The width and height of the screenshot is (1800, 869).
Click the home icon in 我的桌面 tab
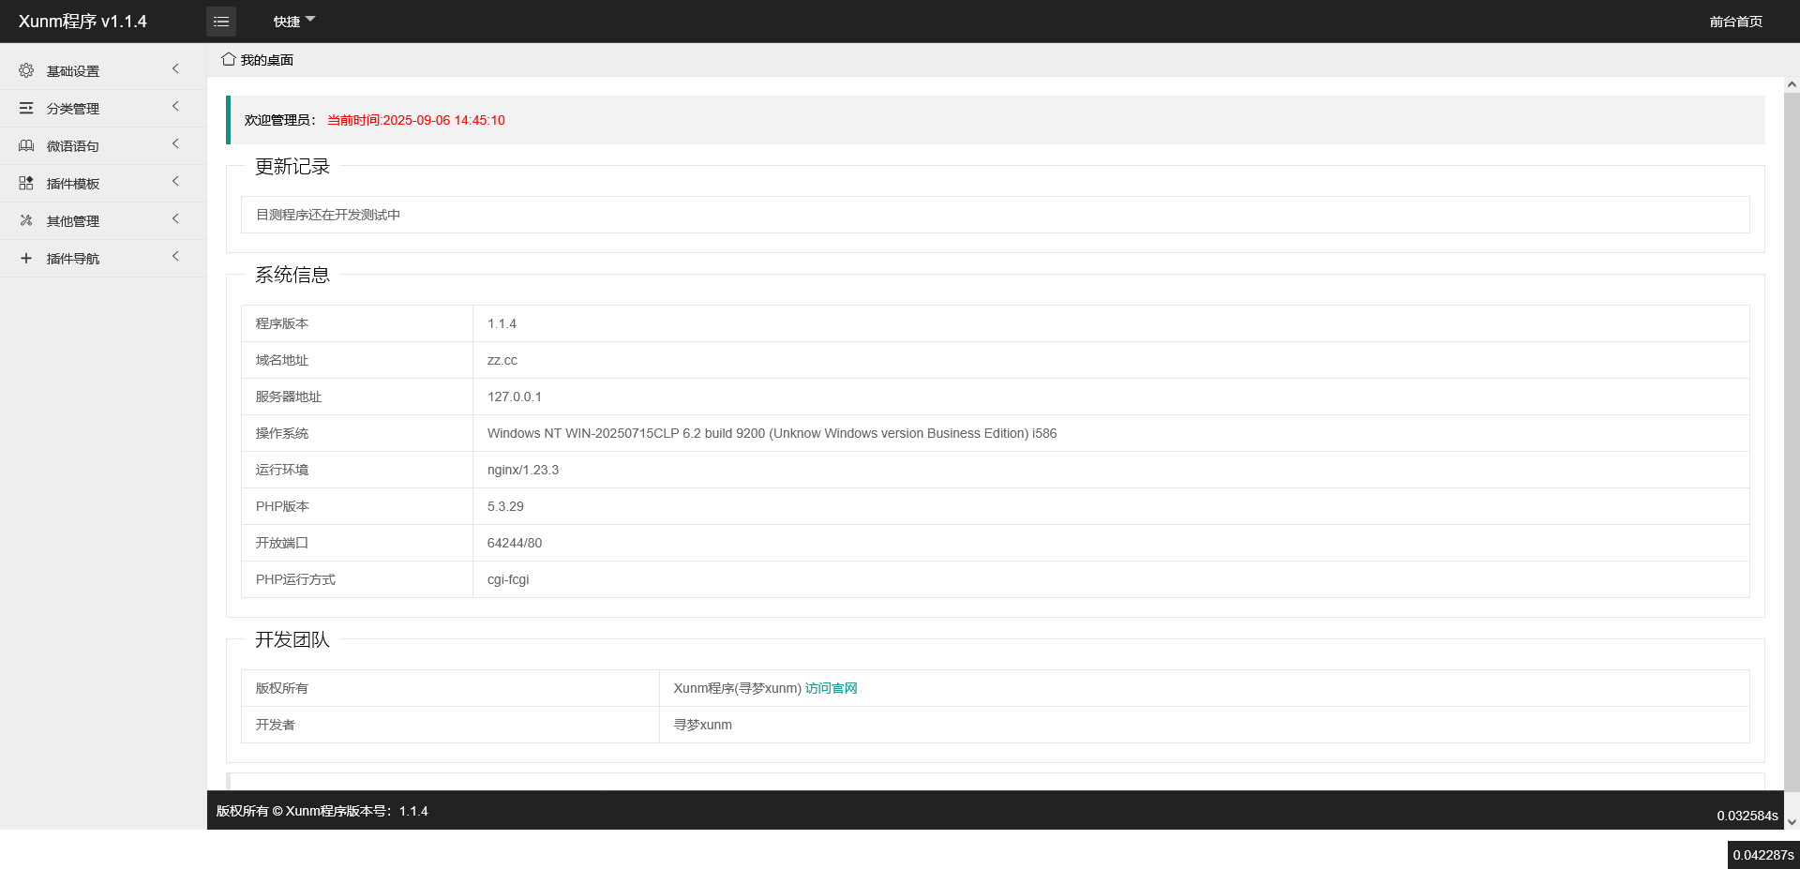[228, 59]
